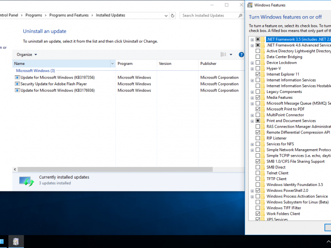Click the Windows Features title bar icon

click(250, 5)
